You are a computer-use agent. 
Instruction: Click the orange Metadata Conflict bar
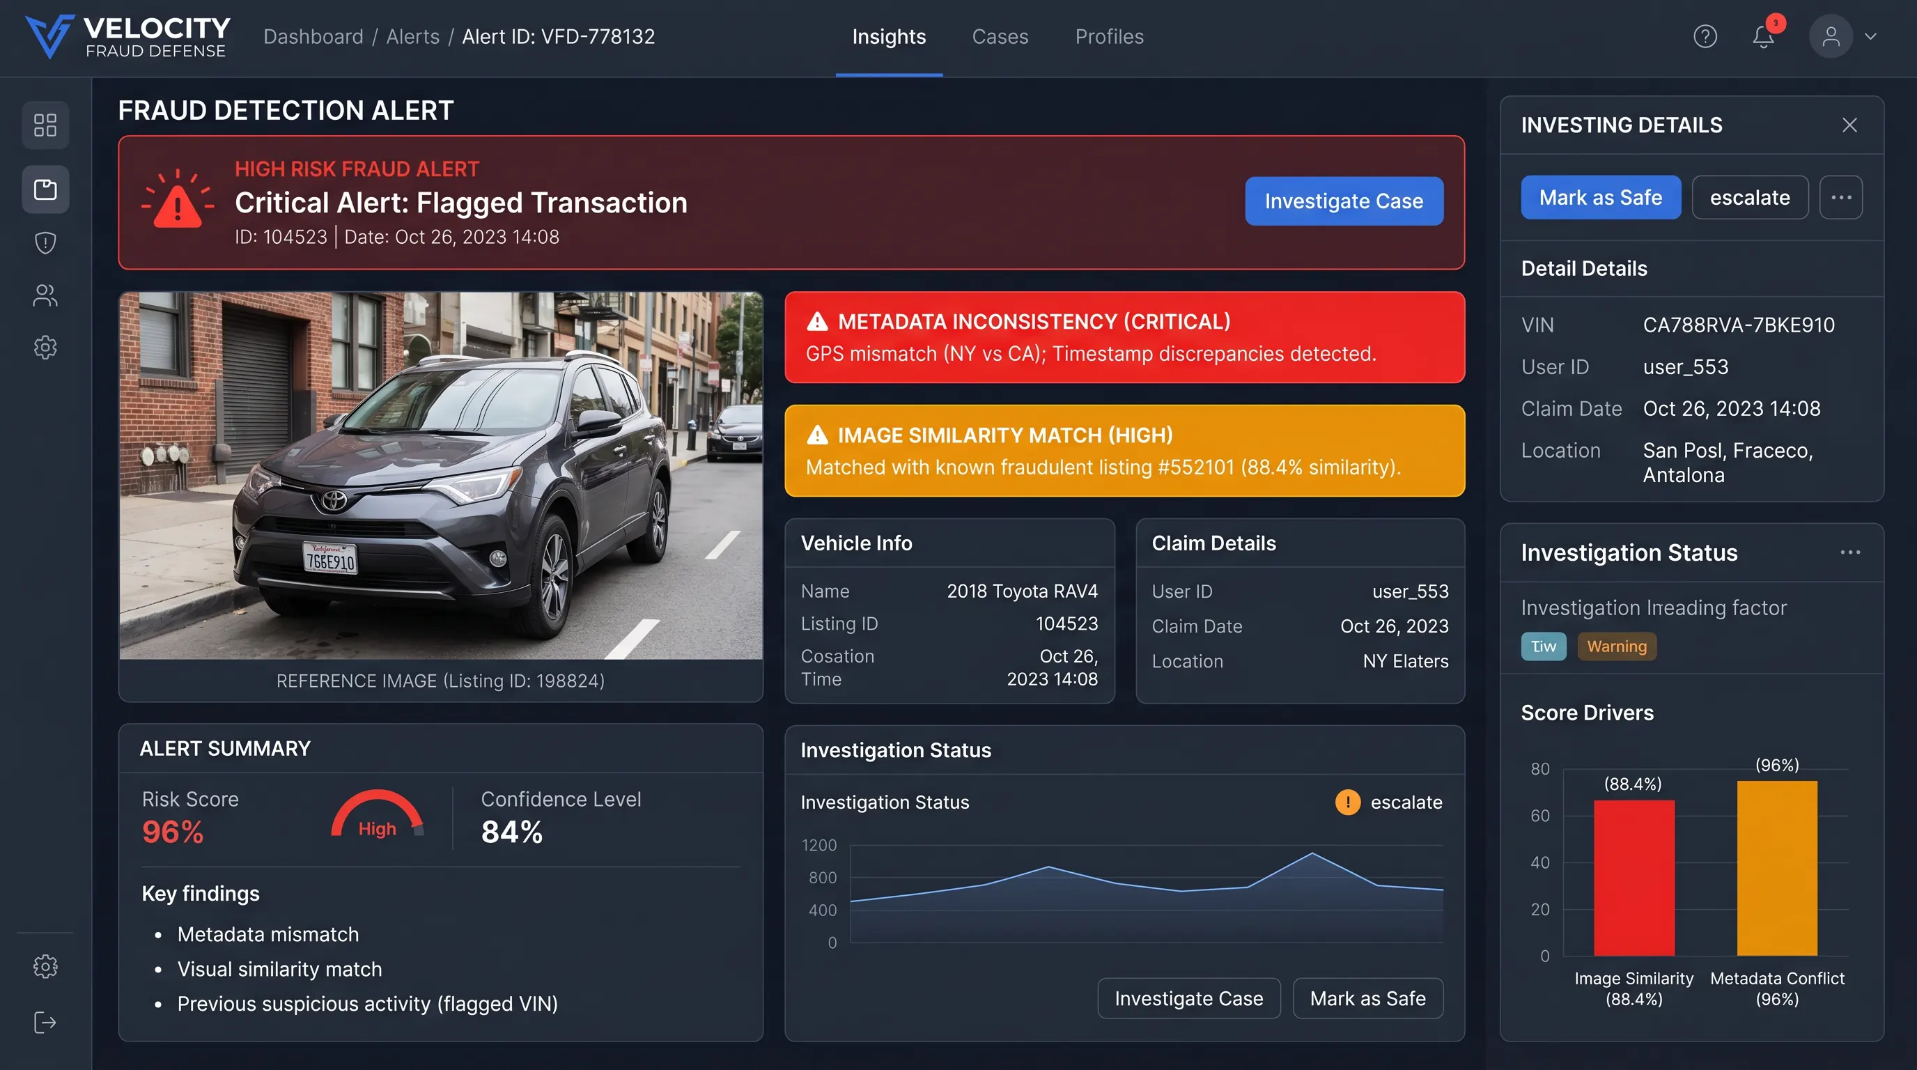click(1777, 869)
